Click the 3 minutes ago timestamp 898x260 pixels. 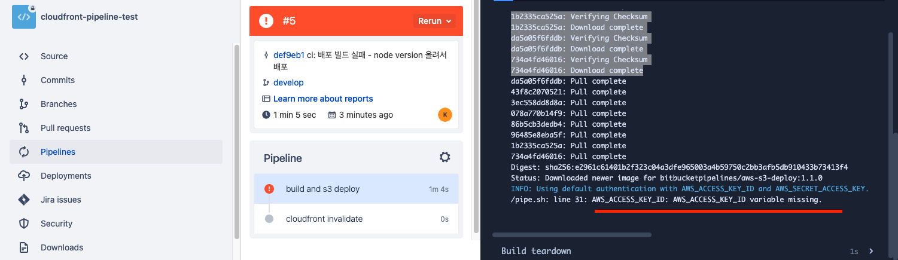pyautogui.click(x=366, y=115)
